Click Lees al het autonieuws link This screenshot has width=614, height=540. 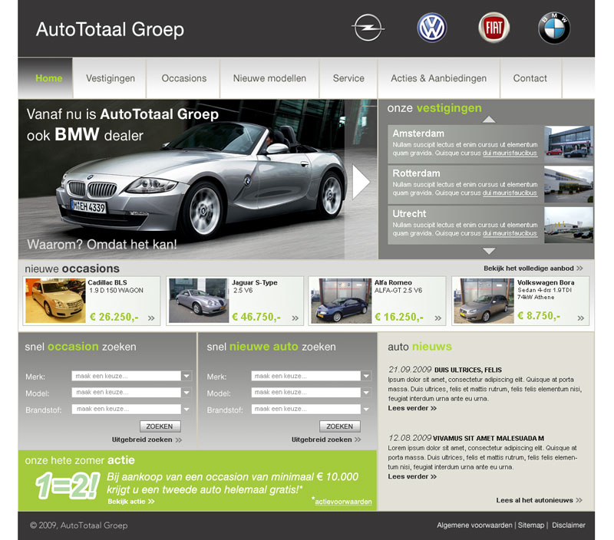(539, 500)
